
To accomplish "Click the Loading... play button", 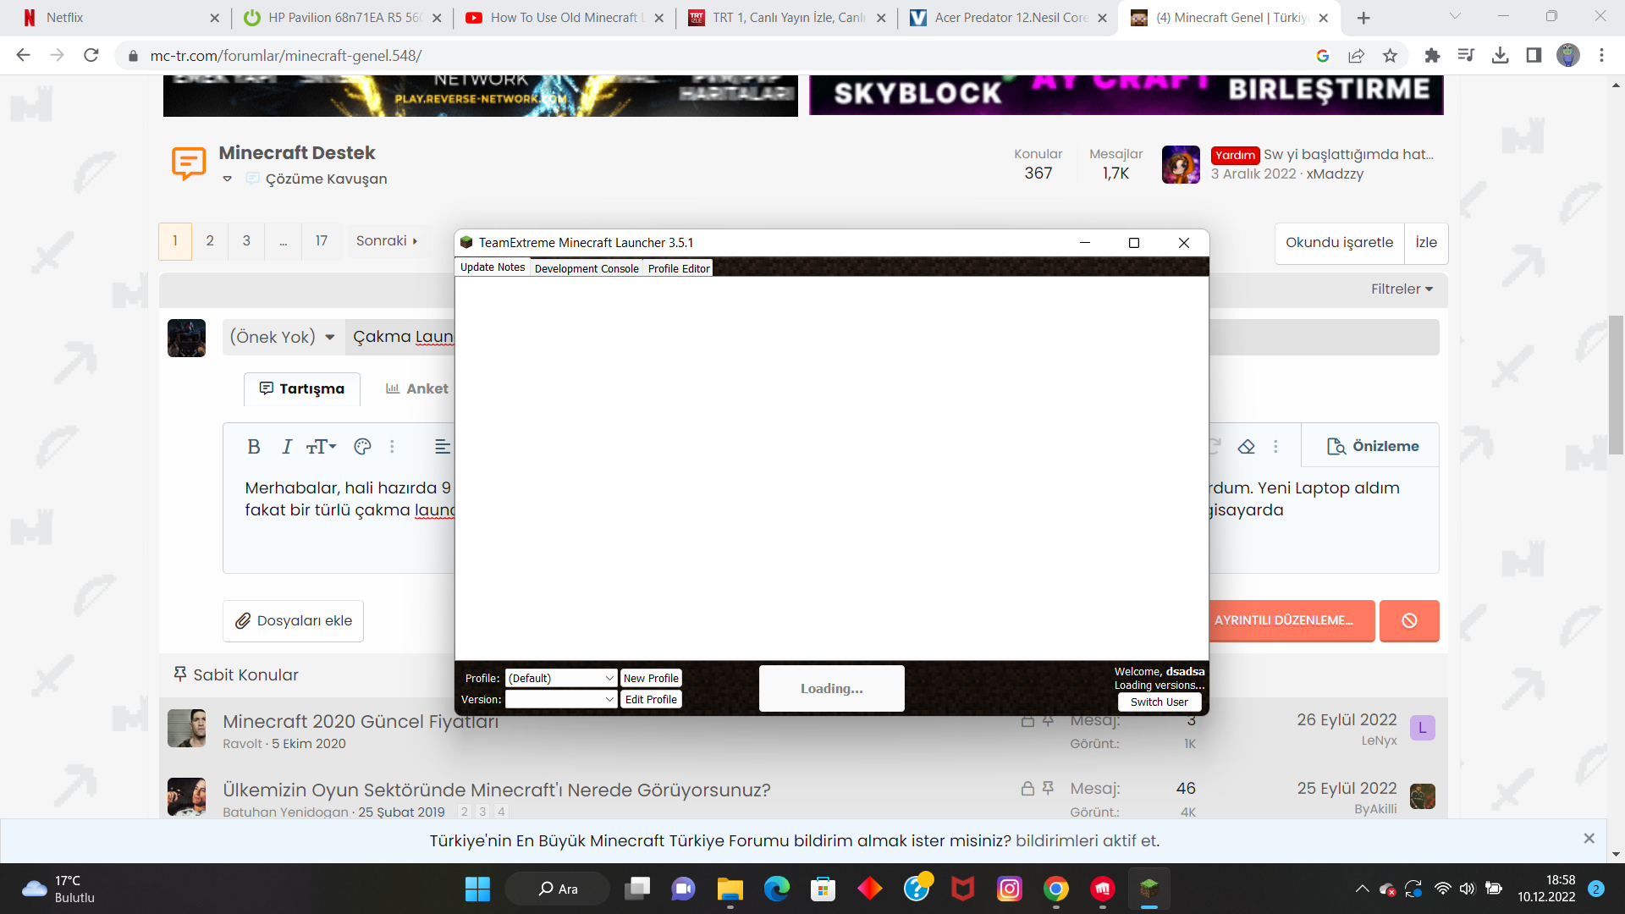I will click(x=832, y=688).
